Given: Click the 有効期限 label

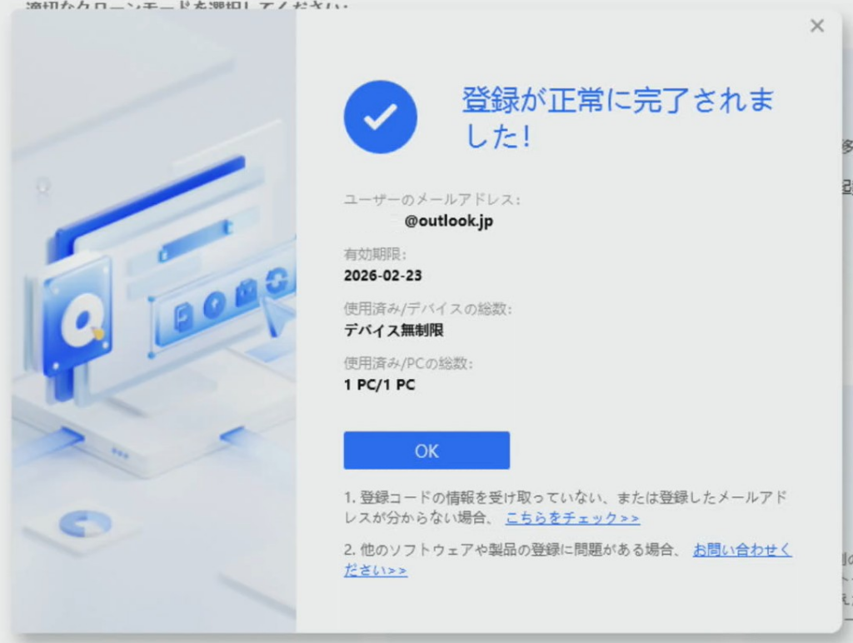Looking at the screenshot, I should [375, 254].
